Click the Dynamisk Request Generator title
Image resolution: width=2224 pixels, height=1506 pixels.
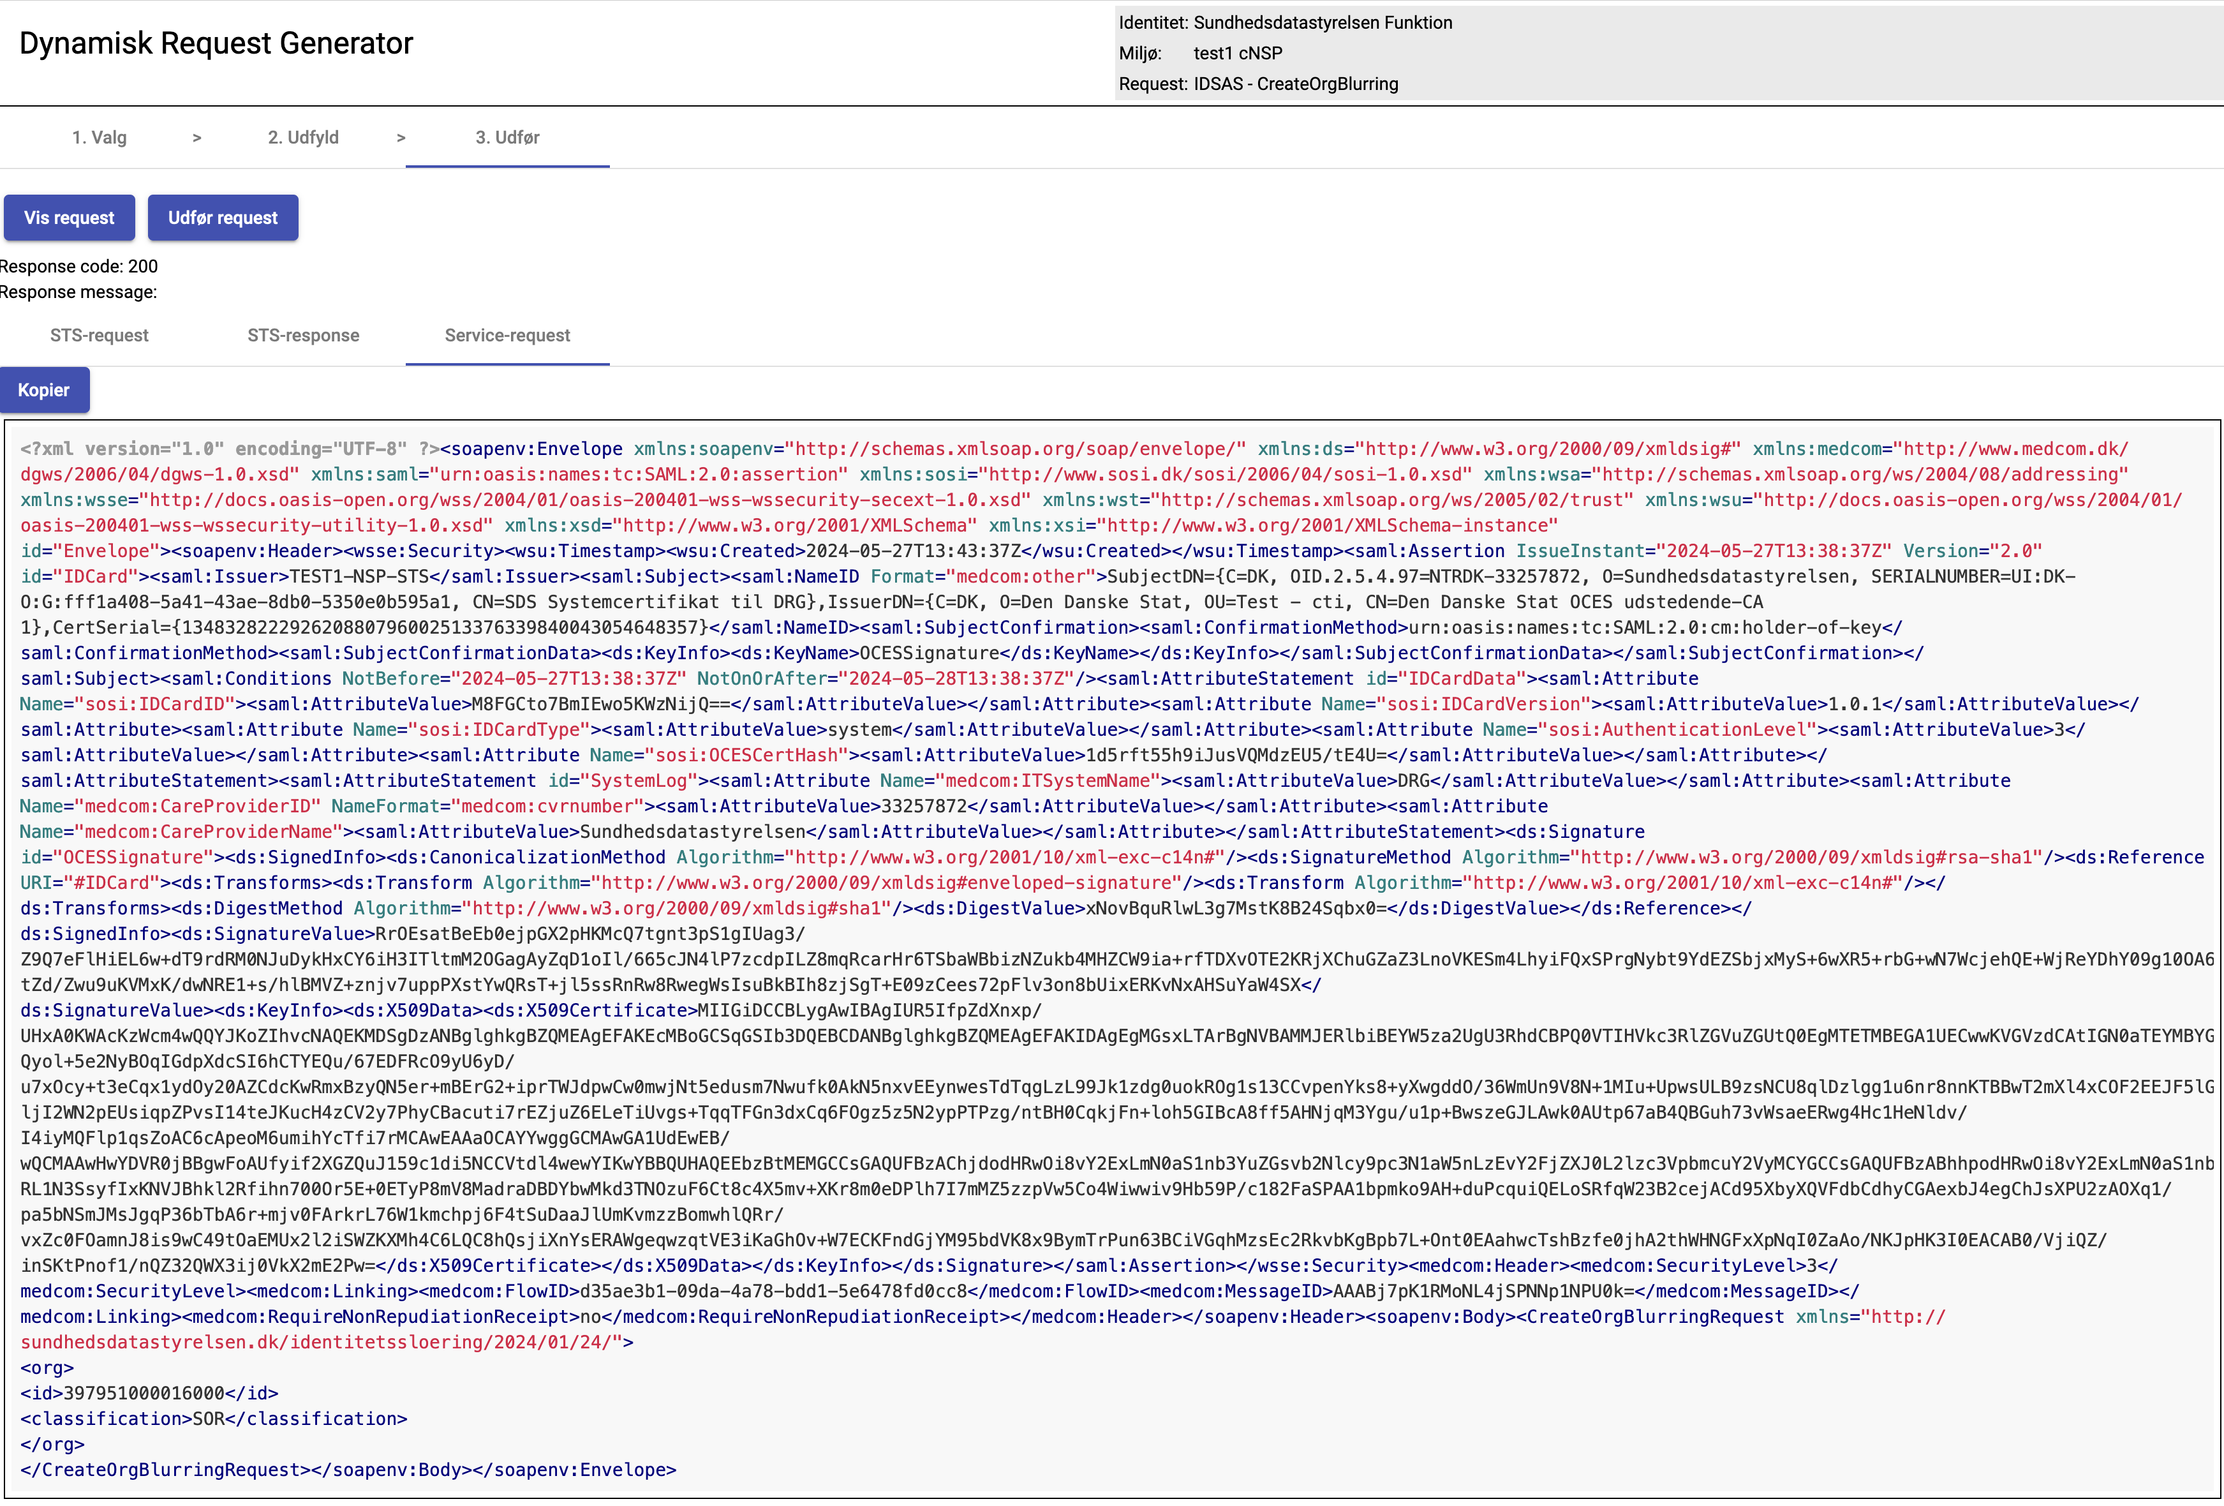216,43
